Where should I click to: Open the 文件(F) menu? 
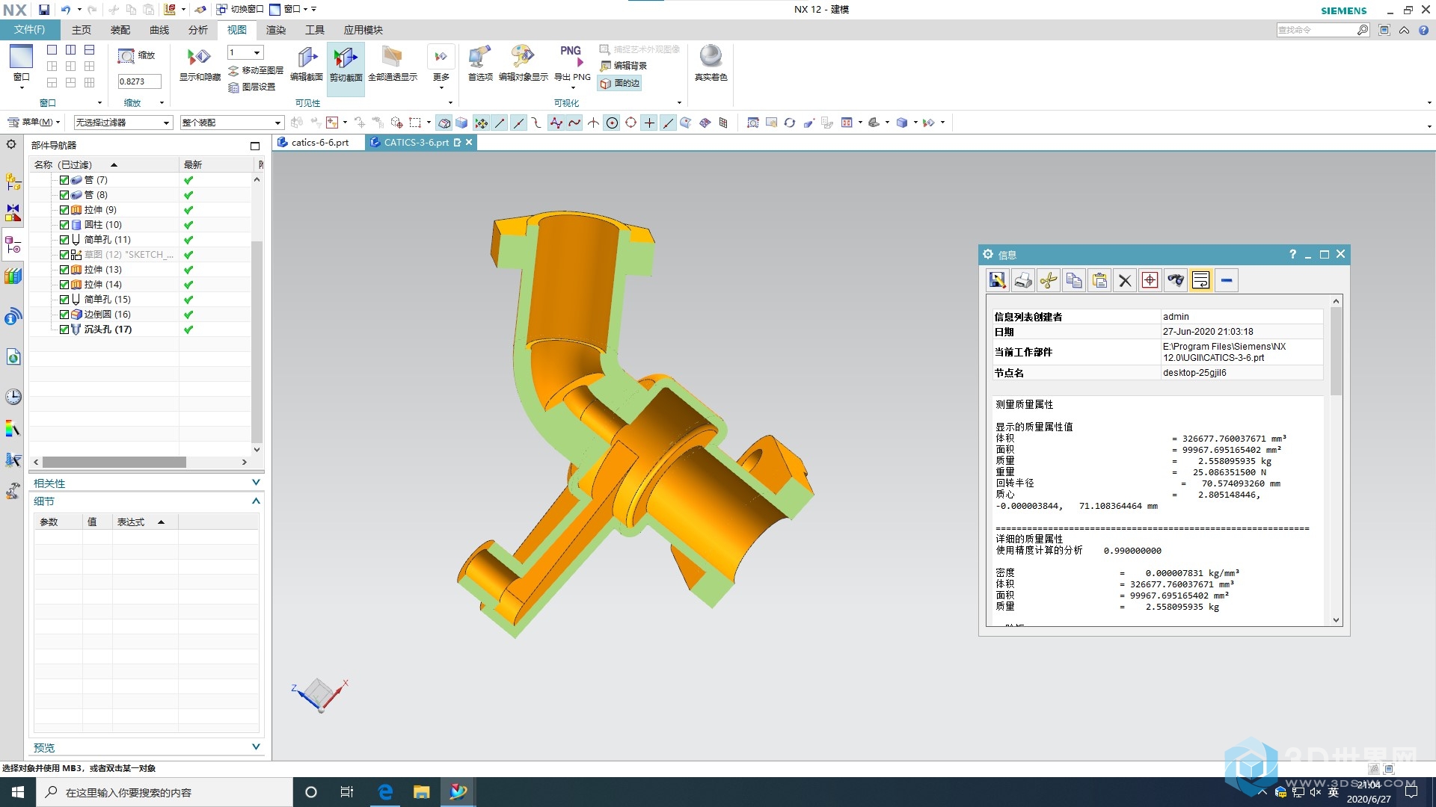(x=29, y=30)
